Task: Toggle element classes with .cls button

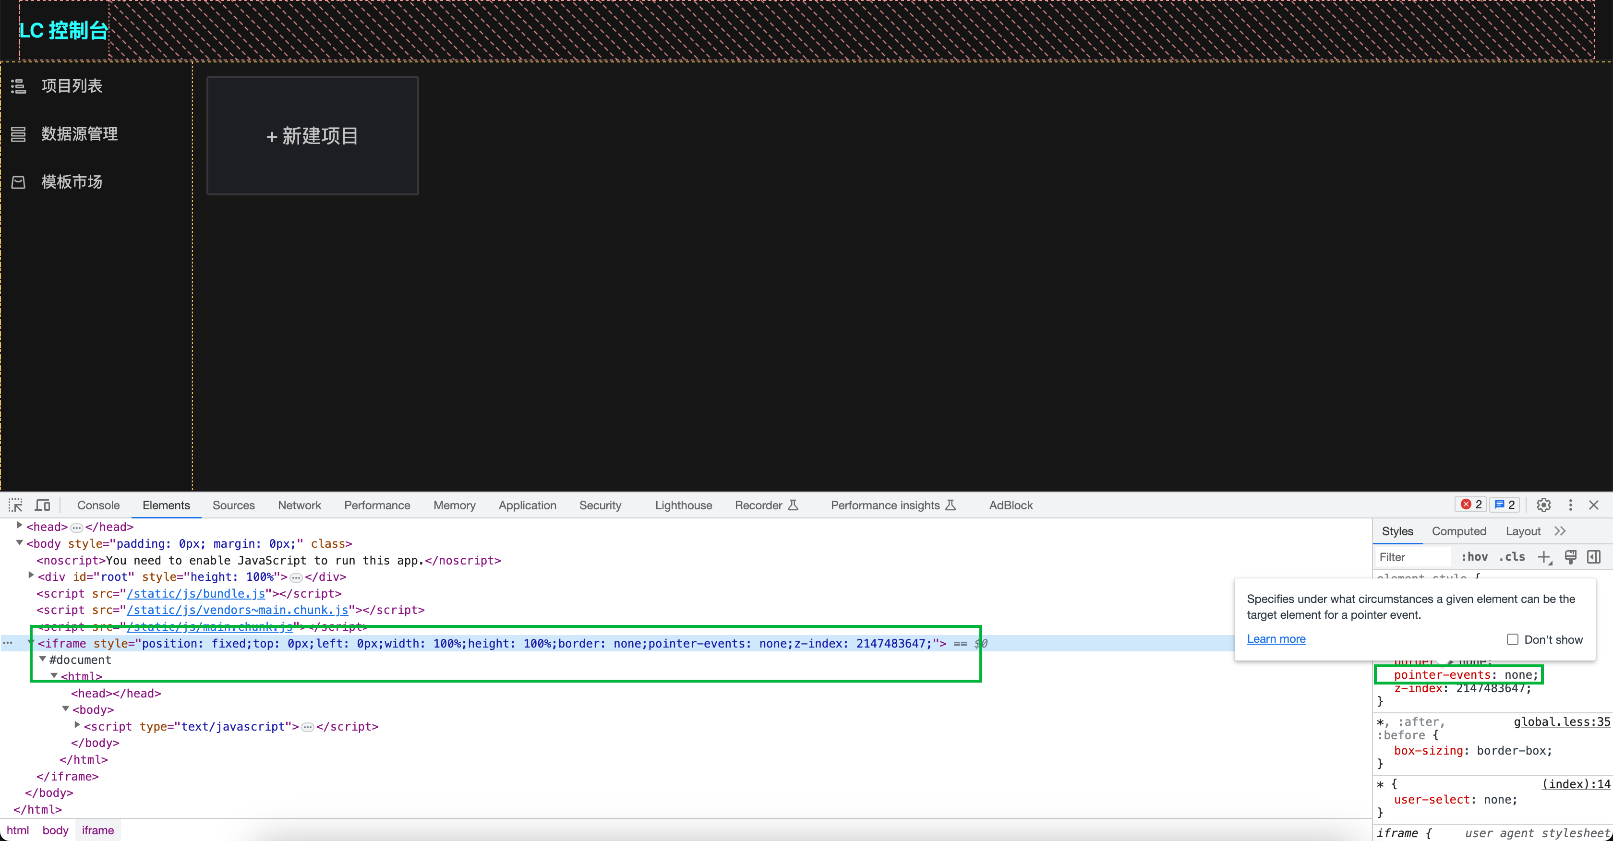Action: click(x=1513, y=557)
